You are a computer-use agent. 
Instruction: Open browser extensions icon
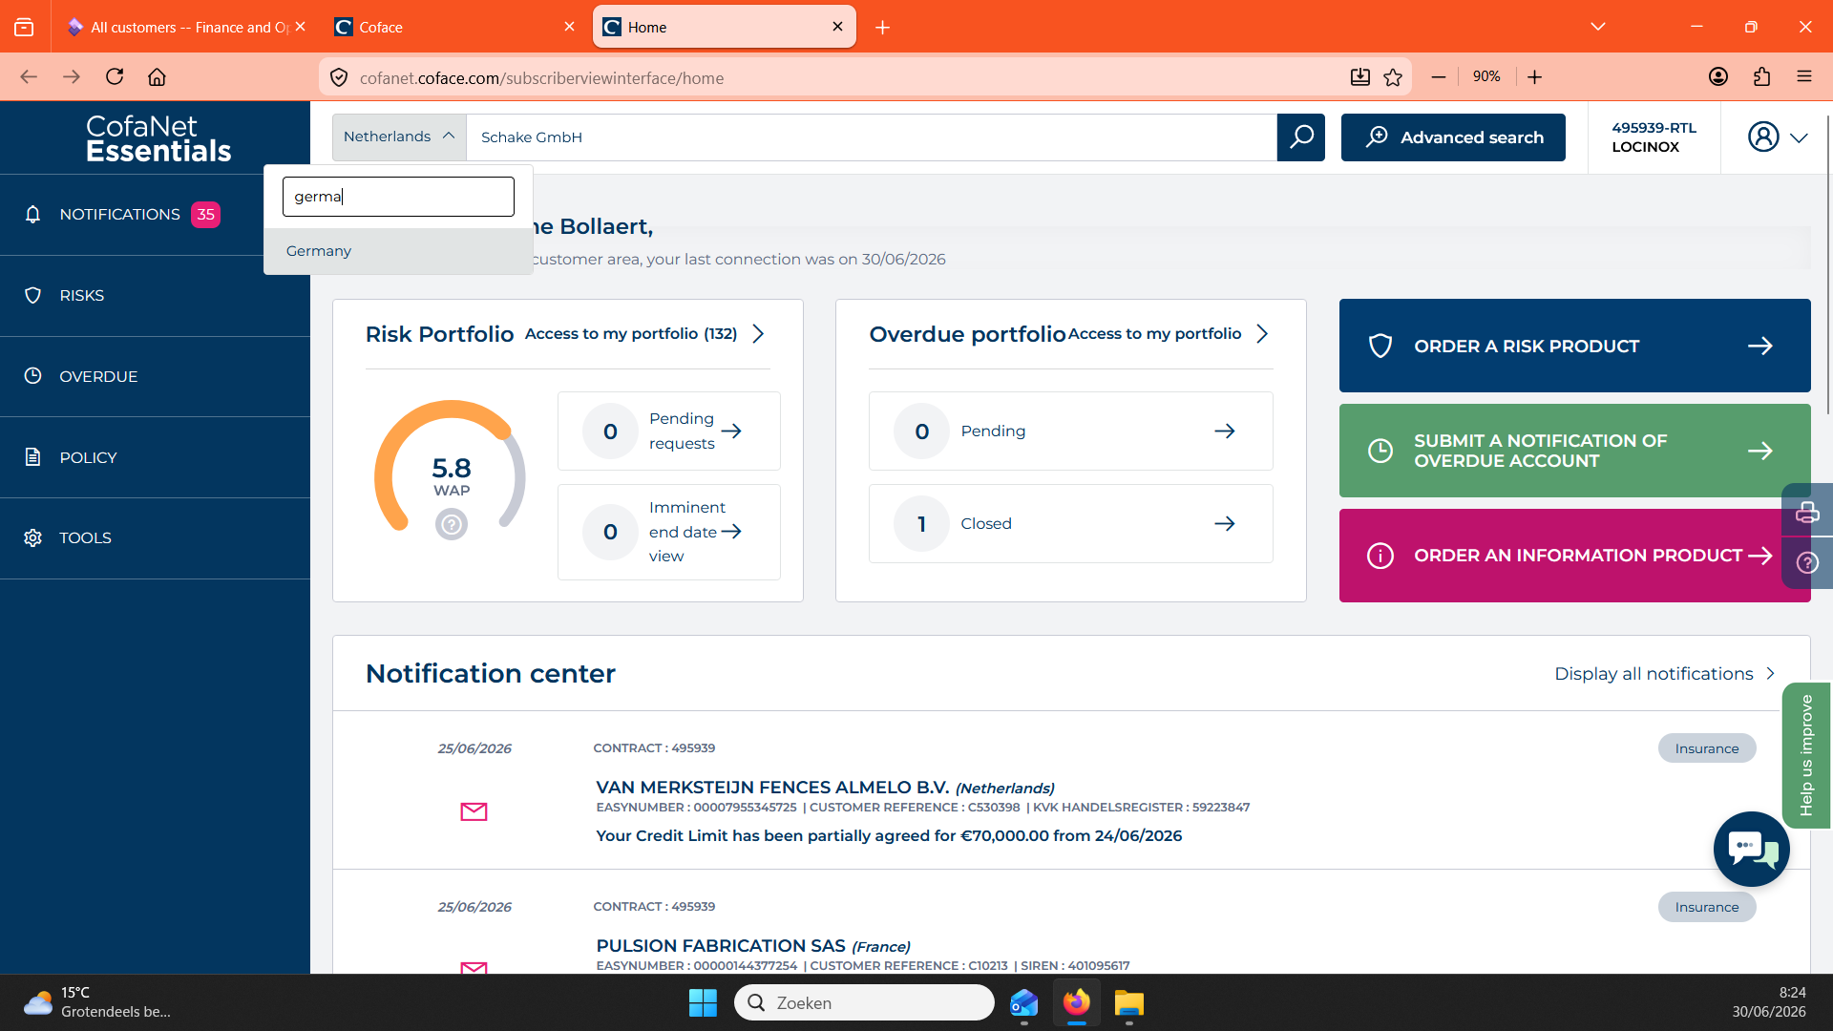pyautogui.click(x=1762, y=77)
